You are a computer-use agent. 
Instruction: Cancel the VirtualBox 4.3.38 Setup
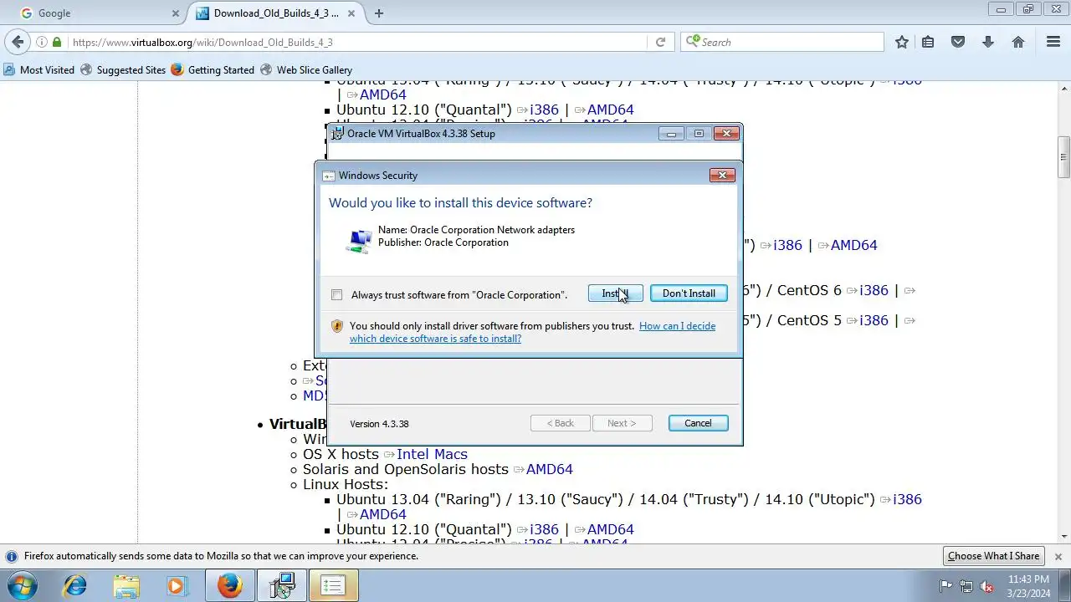[x=698, y=423]
